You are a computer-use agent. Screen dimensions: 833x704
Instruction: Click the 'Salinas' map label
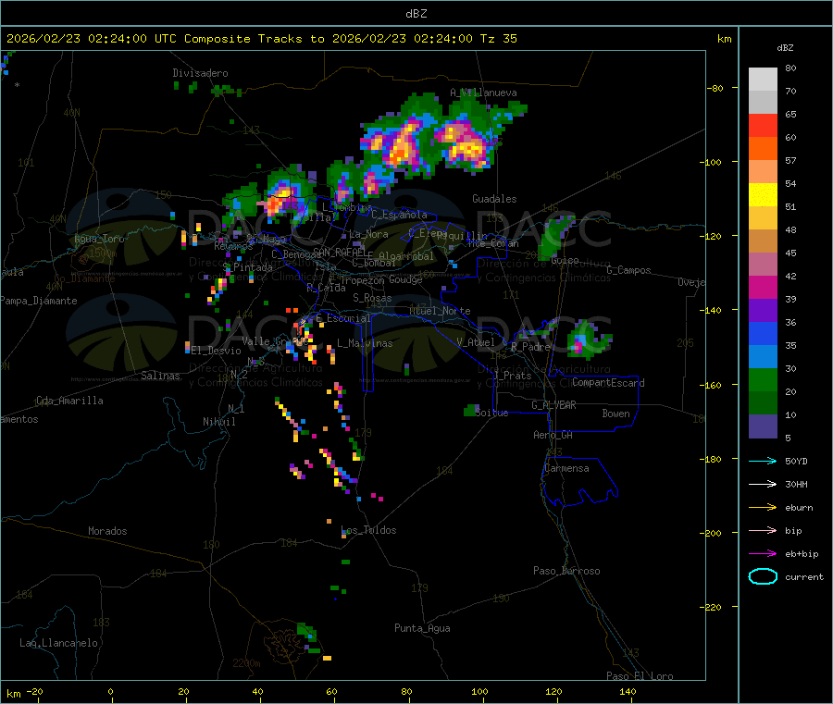click(x=160, y=376)
